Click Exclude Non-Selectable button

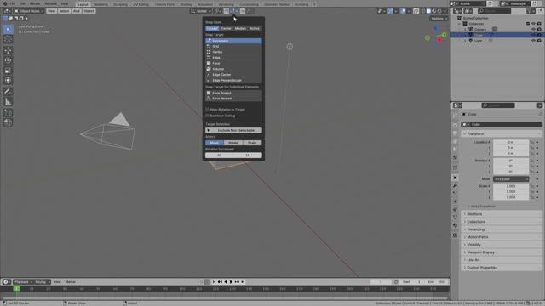pos(233,130)
